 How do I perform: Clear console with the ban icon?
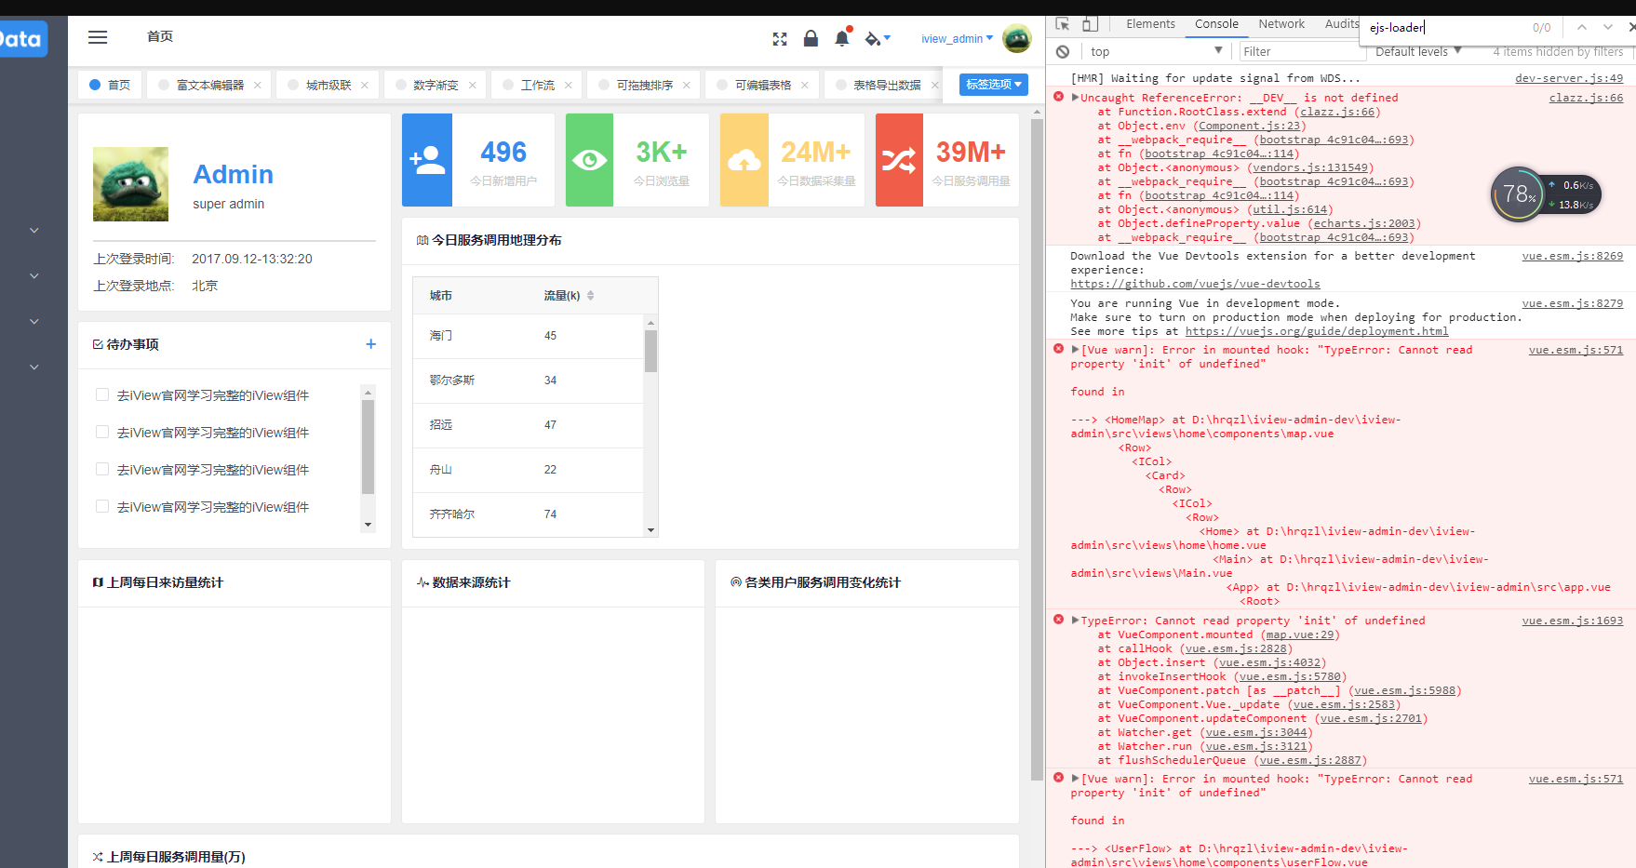(1063, 52)
